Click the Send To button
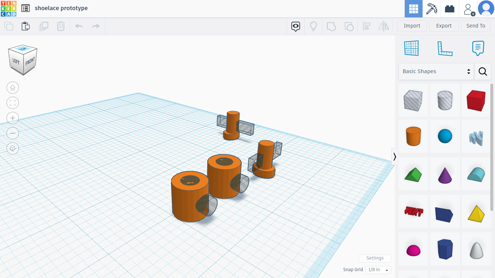 tap(476, 26)
